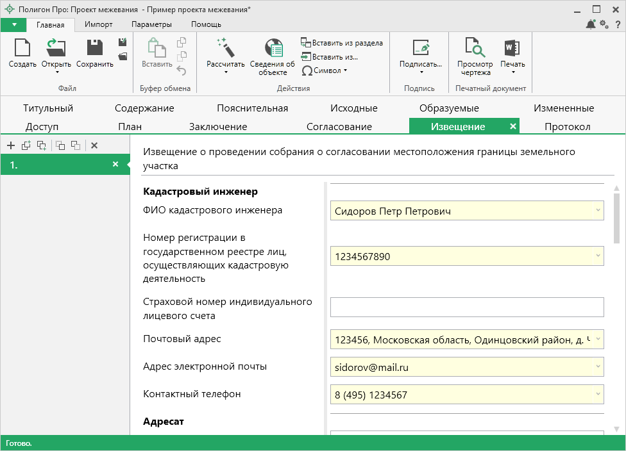
Task: Add a new item with the plus icon
Action: [x=10, y=145]
